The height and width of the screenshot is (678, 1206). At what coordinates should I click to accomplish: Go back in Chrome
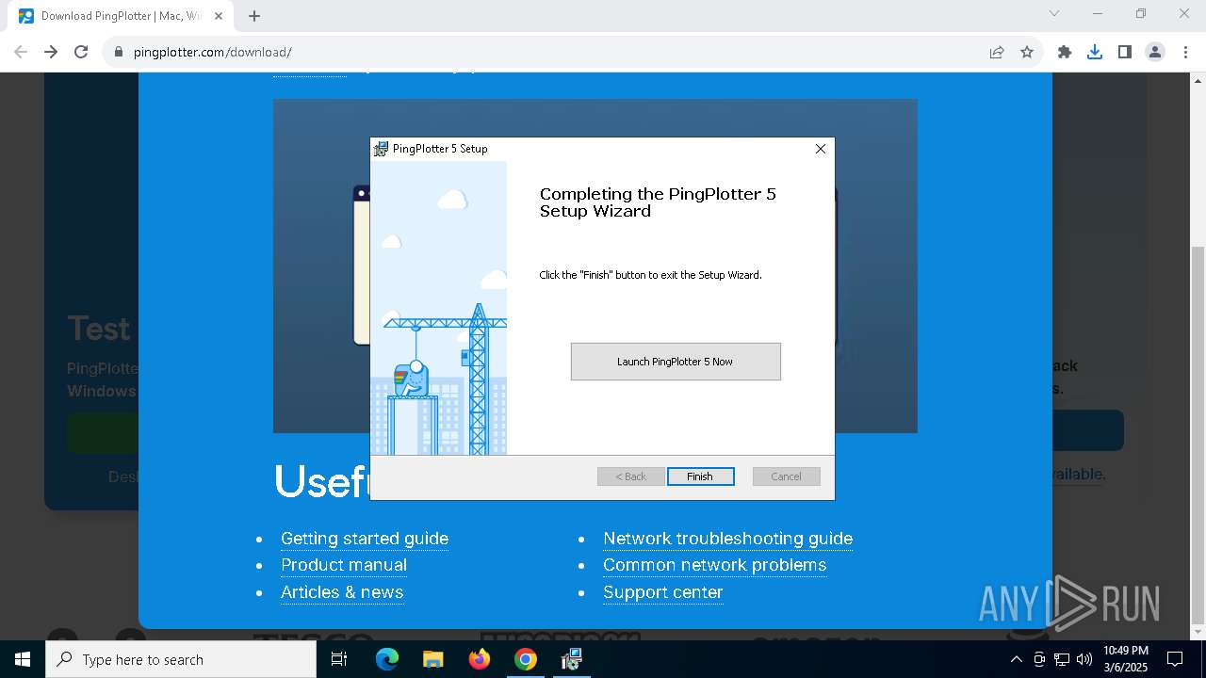pyautogui.click(x=21, y=52)
